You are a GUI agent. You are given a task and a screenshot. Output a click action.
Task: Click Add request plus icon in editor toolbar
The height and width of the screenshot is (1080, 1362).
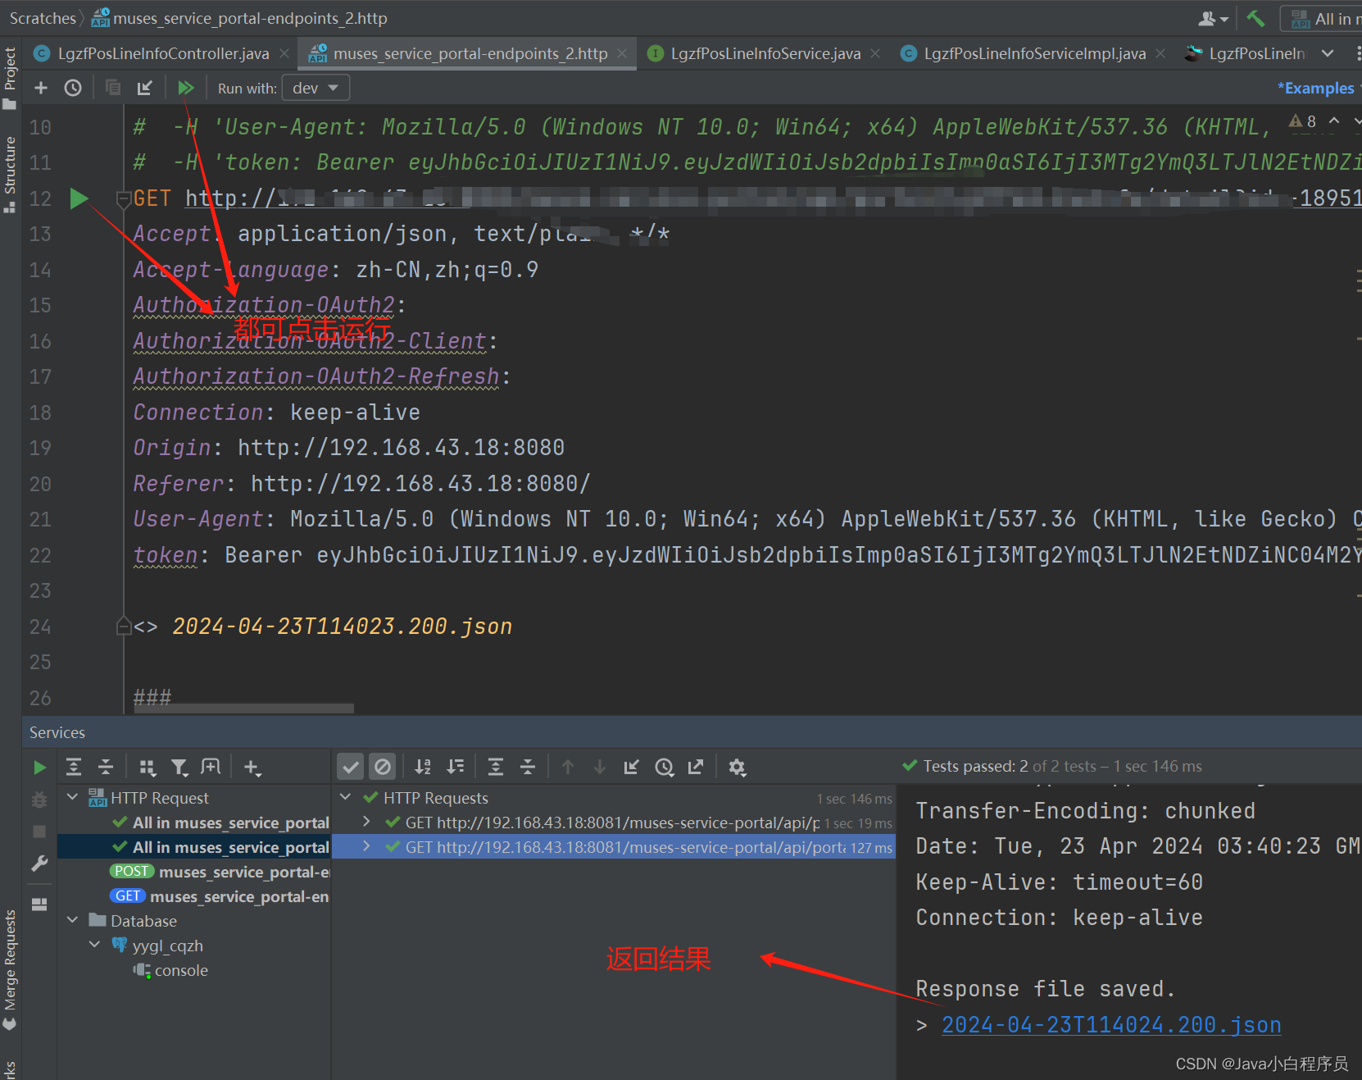tap(41, 88)
